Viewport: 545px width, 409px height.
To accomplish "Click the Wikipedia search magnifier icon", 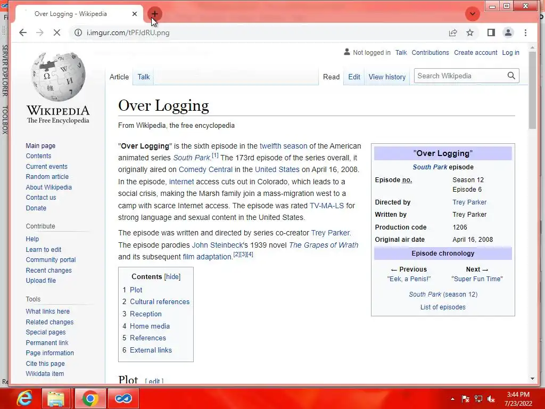I will point(511,76).
